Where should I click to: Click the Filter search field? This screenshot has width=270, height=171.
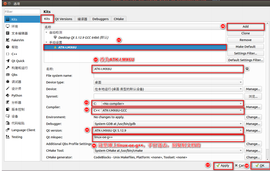22,11
